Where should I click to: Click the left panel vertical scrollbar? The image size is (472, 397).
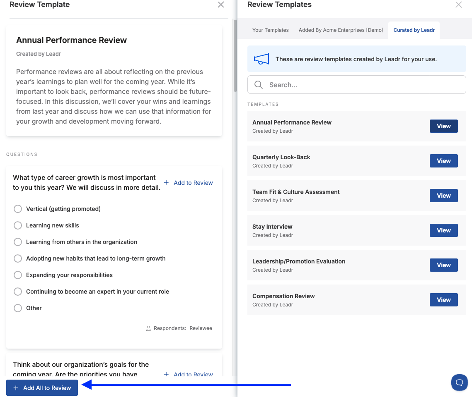[x=235, y=56]
